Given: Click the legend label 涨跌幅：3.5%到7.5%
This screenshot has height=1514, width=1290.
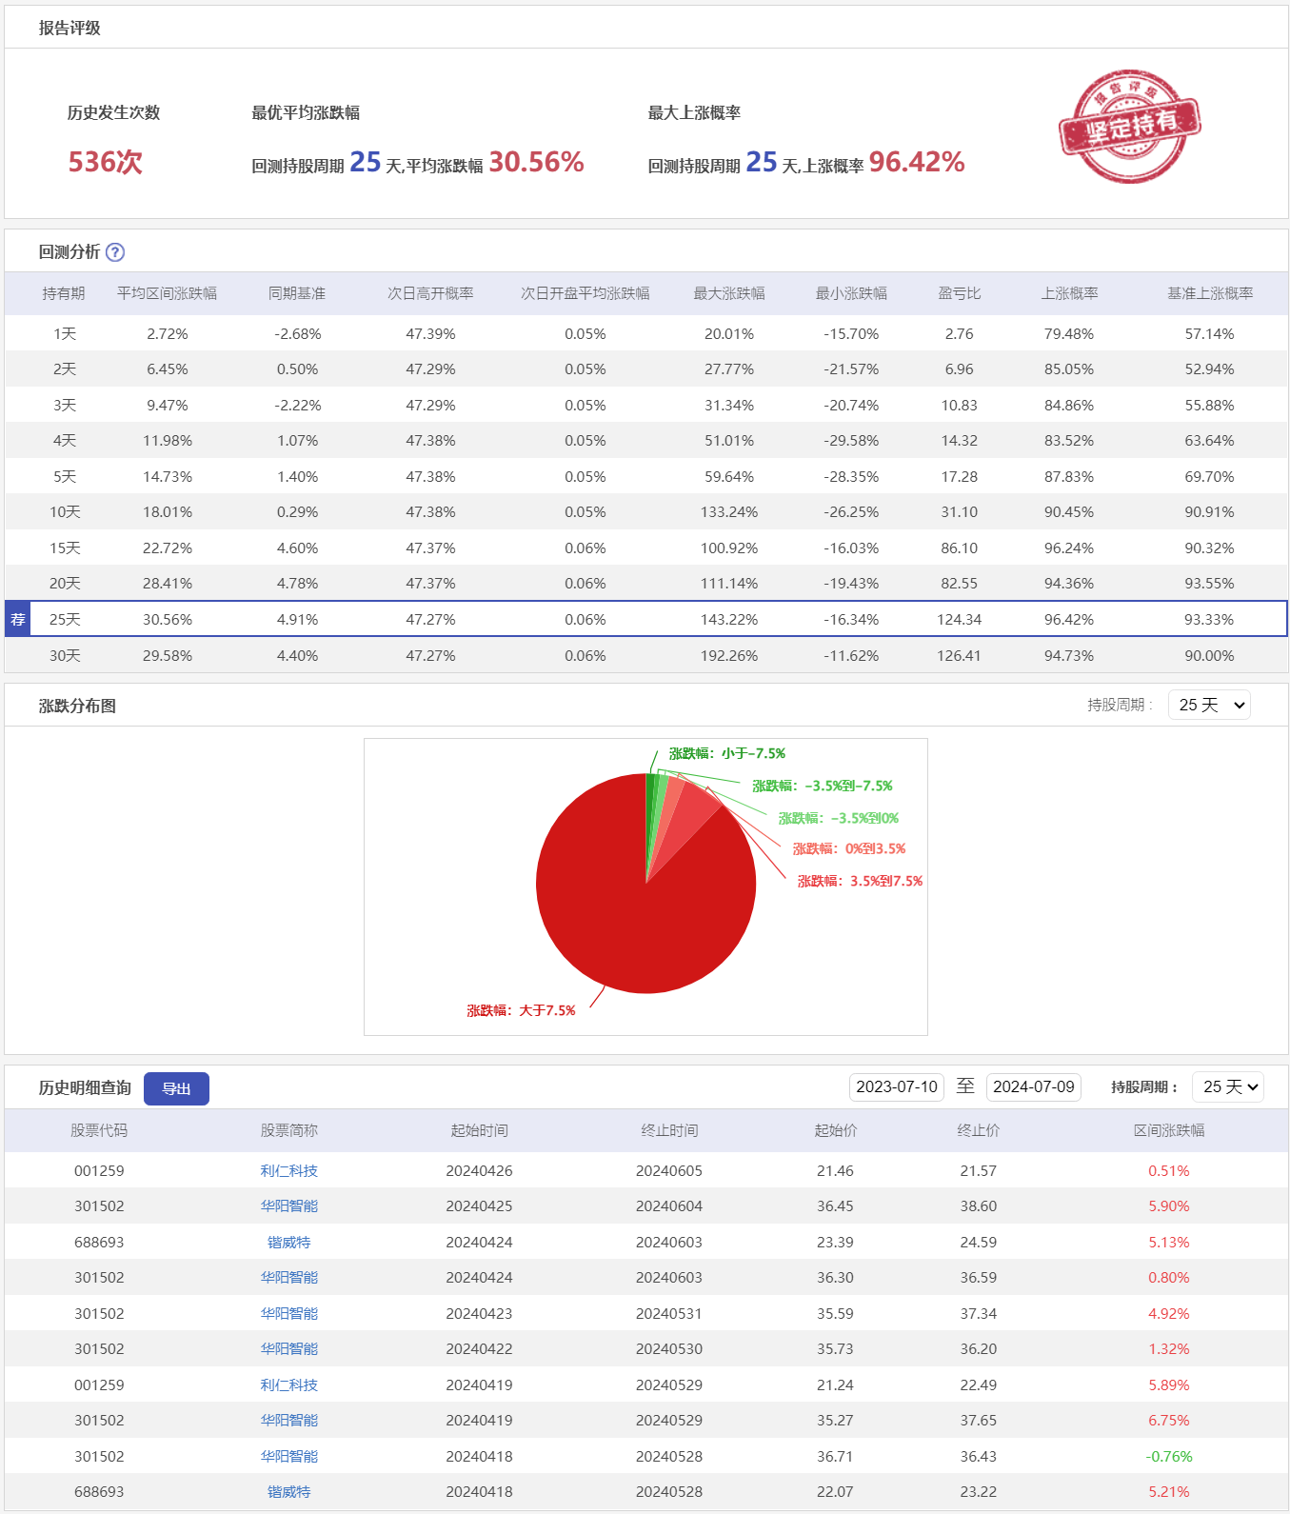Looking at the screenshot, I should 861,881.
